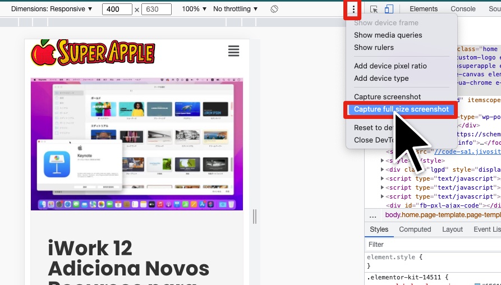The width and height of the screenshot is (501, 285).
Task: Open the 100% zoom dropdown
Action: (194, 10)
